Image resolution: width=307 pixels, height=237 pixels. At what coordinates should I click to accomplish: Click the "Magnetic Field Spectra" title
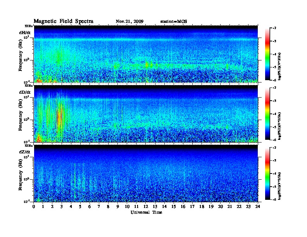64,21
